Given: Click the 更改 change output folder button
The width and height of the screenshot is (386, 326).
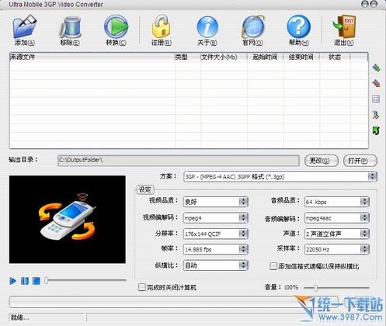Looking at the screenshot, I should point(322,161).
